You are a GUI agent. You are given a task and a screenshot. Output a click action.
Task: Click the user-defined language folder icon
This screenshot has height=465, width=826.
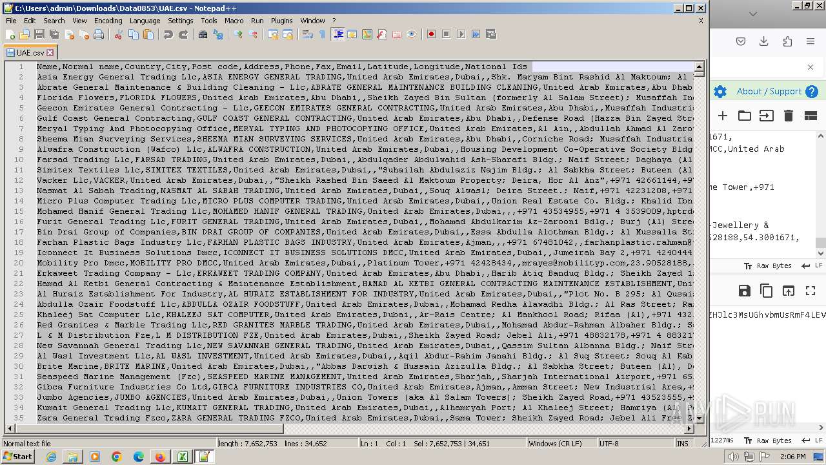(352, 34)
